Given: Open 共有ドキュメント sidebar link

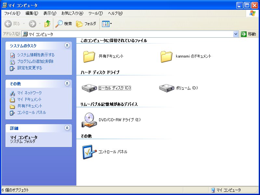Looking at the screenshot, I should (30, 106).
